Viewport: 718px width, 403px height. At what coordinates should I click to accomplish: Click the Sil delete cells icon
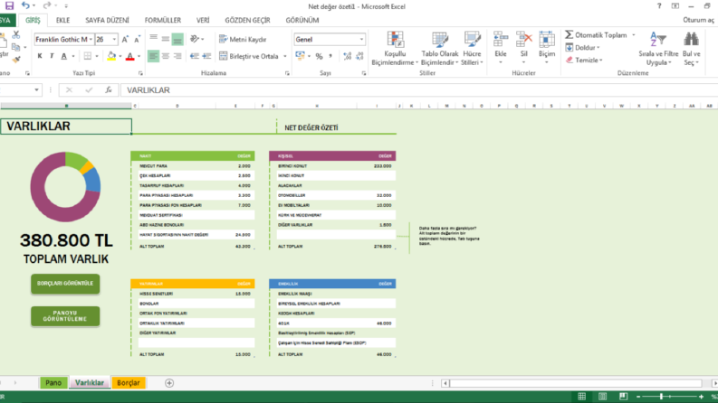[524, 40]
